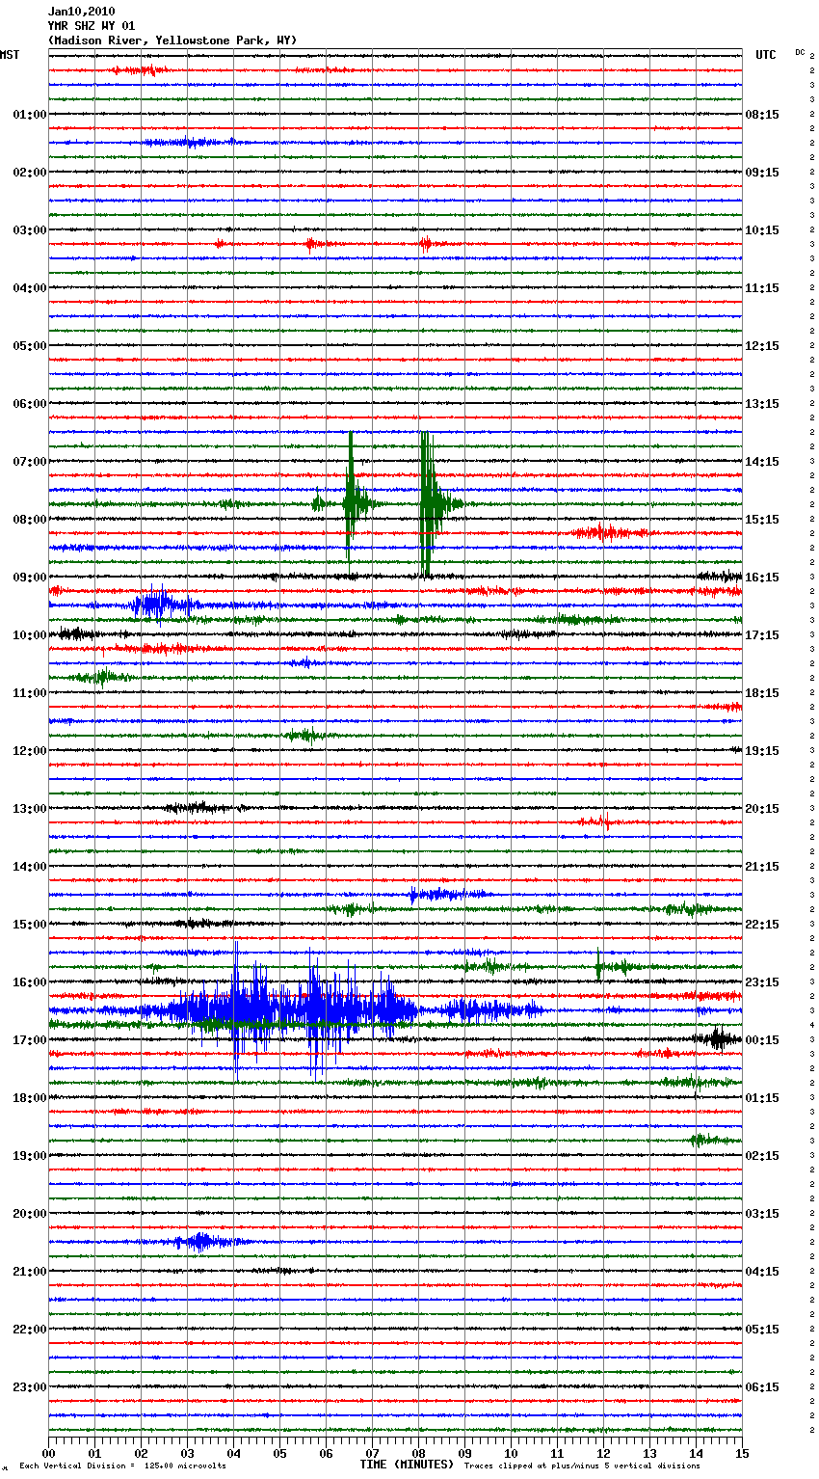This screenshot has width=819, height=1479.
Task: Click the "00" minute tick label on the bottom axis
Action: (x=49, y=1453)
